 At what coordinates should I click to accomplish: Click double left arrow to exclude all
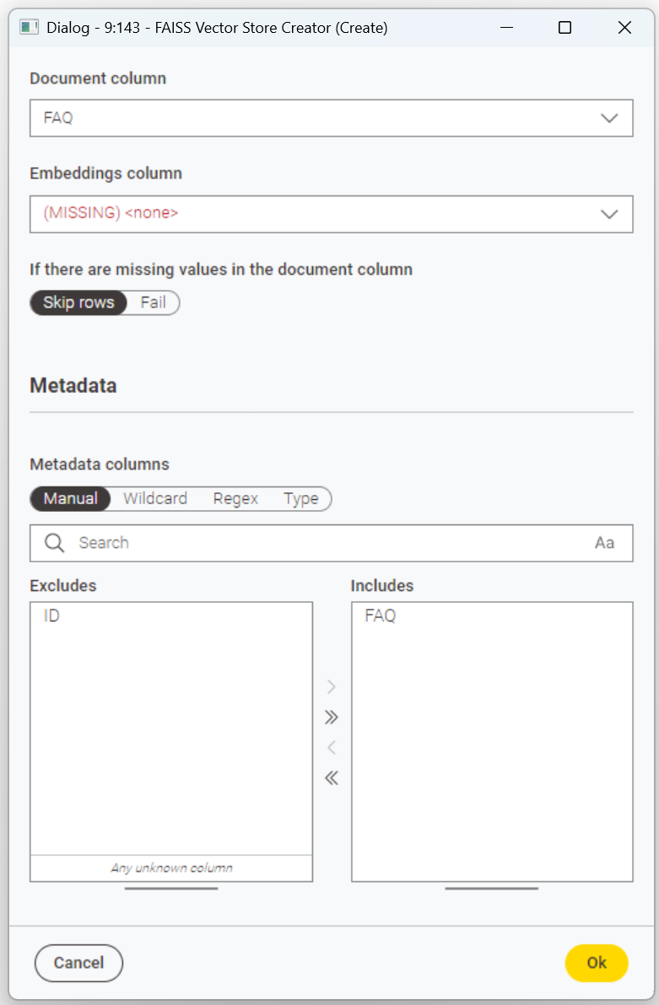pos(331,778)
